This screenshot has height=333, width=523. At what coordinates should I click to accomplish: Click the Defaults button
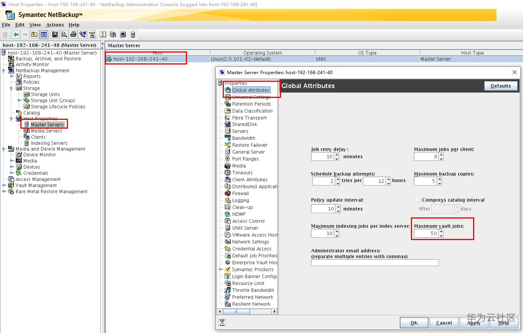tap(501, 86)
